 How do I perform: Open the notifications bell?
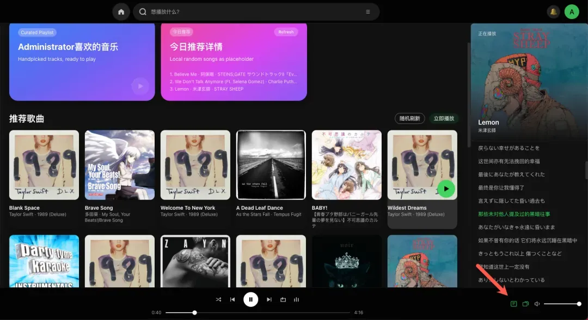pyautogui.click(x=554, y=12)
